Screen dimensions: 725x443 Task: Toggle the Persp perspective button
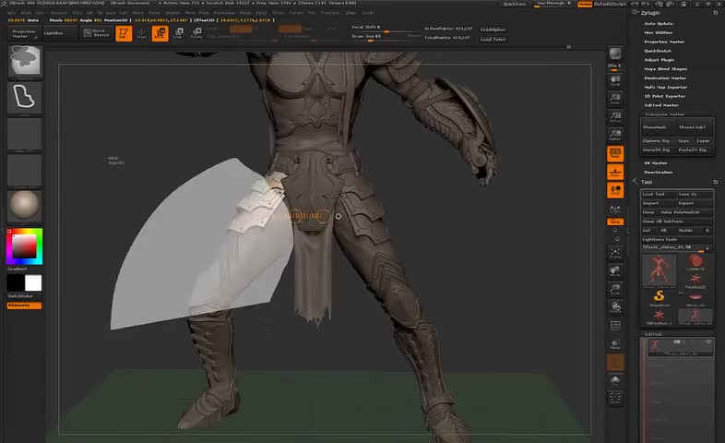pyautogui.click(x=615, y=153)
